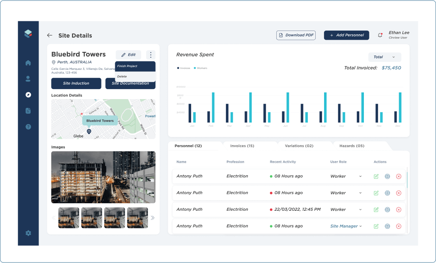Select the compass icon in sidebar
This screenshot has width=436, height=263.
point(28,95)
